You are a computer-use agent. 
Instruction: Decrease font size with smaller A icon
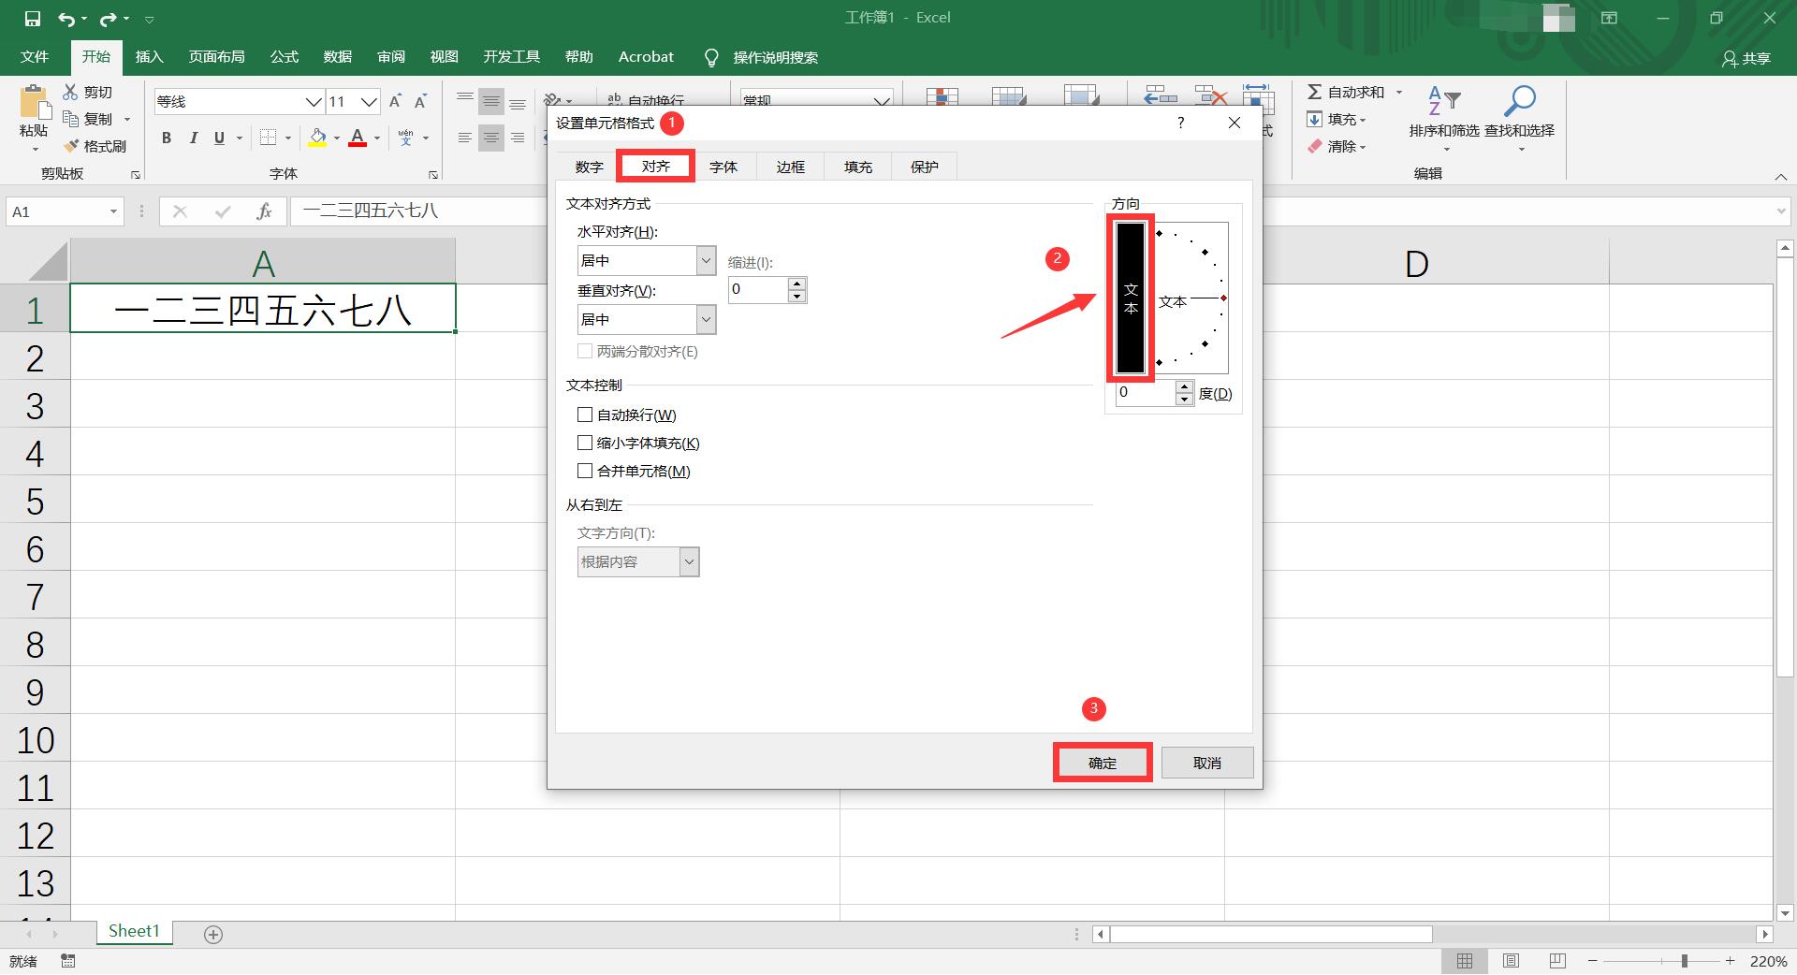421,101
